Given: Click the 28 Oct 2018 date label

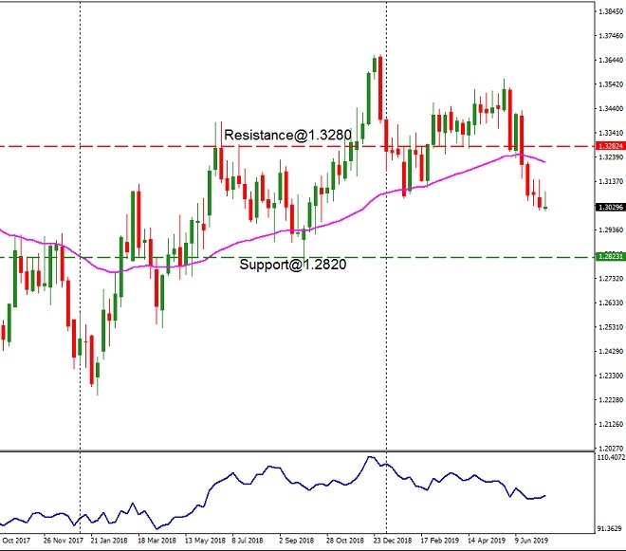Looking at the screenshot, I should click(x=345, y=541).
